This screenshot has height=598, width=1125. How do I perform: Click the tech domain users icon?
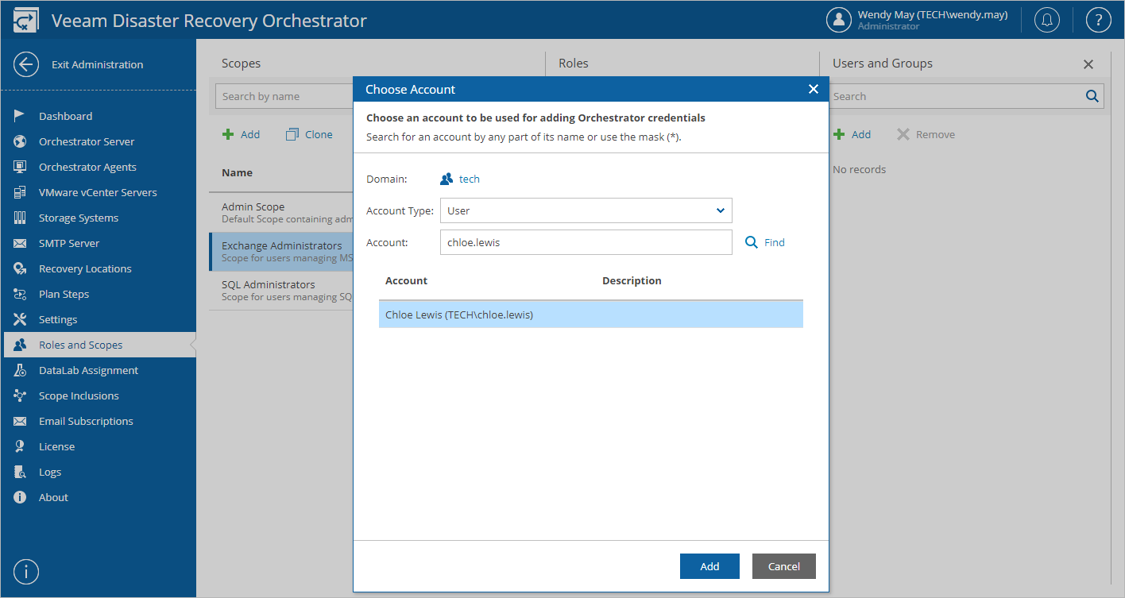[447, 179]
